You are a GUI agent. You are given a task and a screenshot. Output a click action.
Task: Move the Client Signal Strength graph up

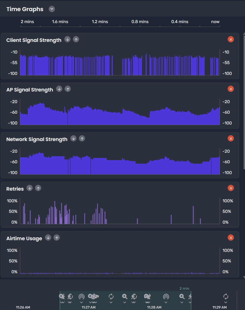(76, 39)
